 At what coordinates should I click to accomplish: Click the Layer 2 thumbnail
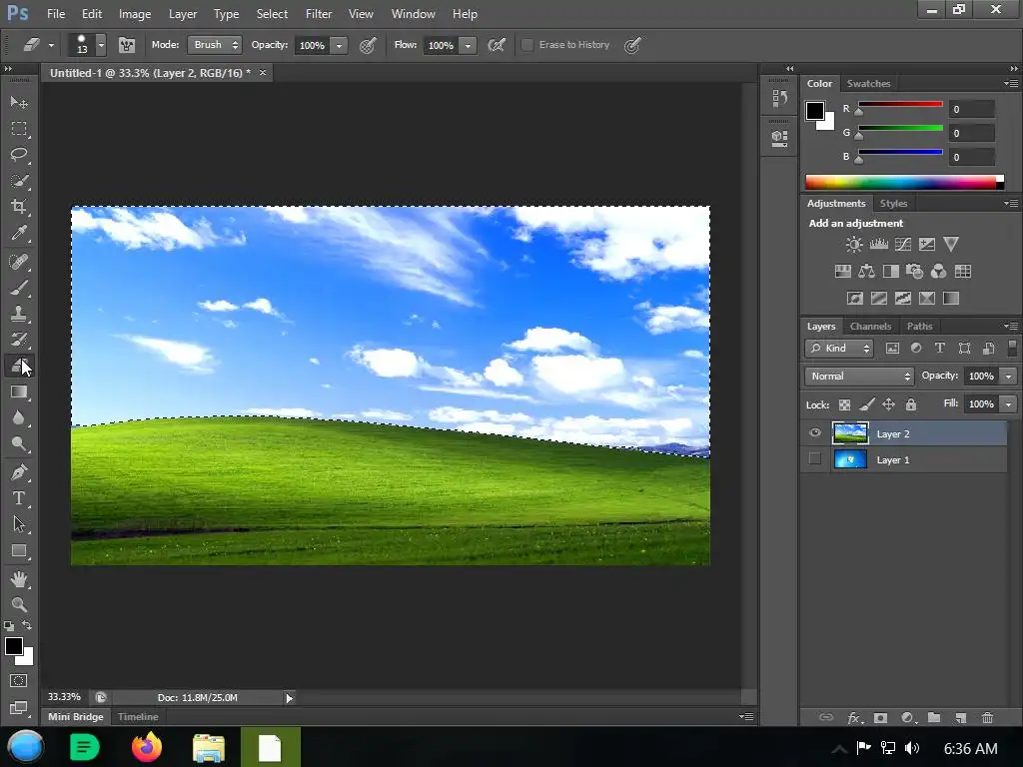(850, 433)
